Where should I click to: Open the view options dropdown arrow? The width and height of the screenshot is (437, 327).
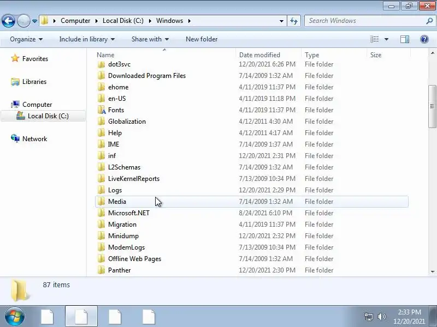pyautogui.click(x=386, y=39)
